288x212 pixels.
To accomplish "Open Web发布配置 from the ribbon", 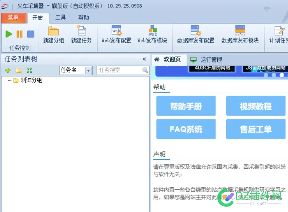I will 117,35.
